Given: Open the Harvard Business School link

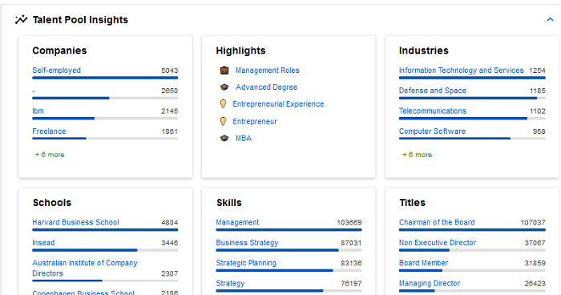Looking at the screenshot, I should click(75, 222).
